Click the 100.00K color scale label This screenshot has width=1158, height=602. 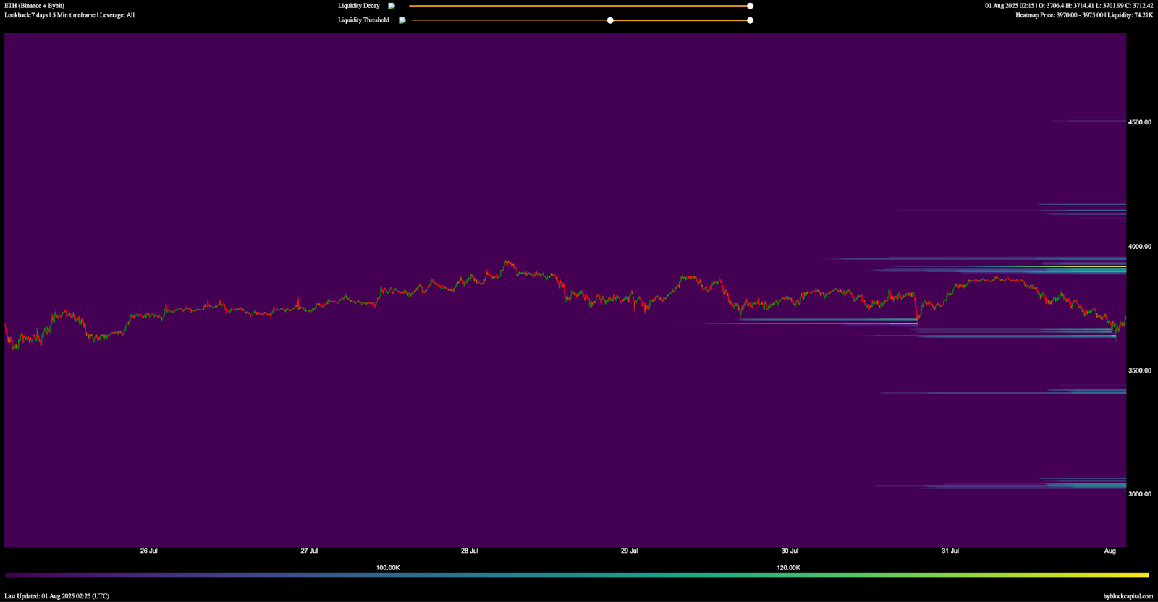coord(388,568)
